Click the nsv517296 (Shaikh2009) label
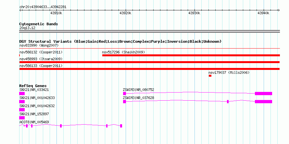This screenshot has height=144, width=289. point(123,52)
